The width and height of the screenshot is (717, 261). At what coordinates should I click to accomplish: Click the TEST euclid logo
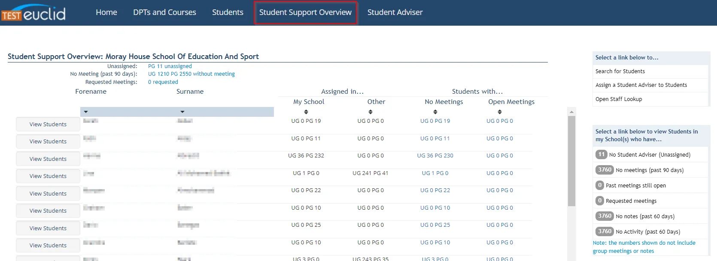click(33, 13)
